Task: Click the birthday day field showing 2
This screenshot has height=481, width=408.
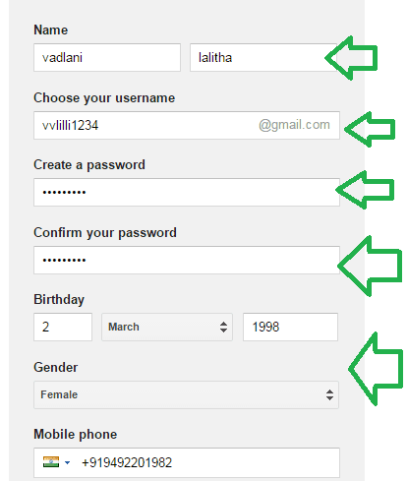Action: tap(63, 327)
